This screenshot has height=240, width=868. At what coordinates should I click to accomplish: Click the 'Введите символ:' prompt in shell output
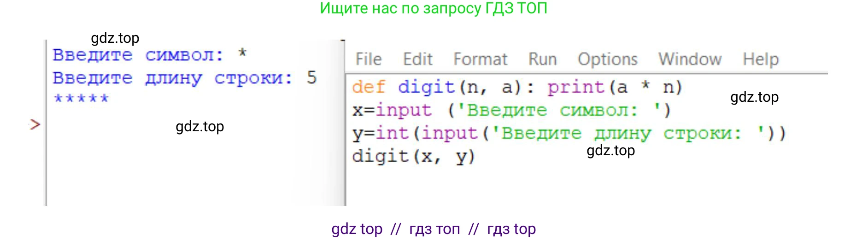(x=138, y=55)
